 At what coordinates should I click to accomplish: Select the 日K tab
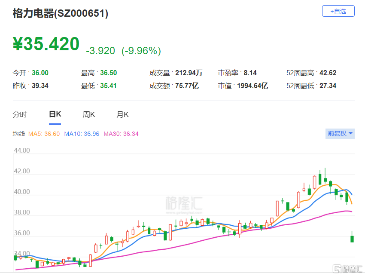(55, 114)
